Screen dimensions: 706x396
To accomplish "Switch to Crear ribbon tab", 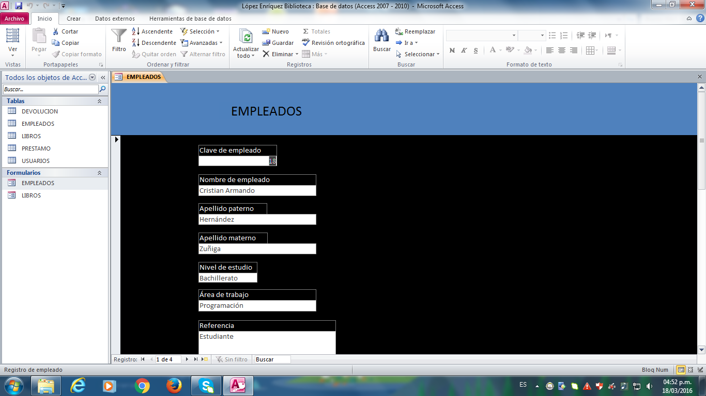I will [74, 19].
